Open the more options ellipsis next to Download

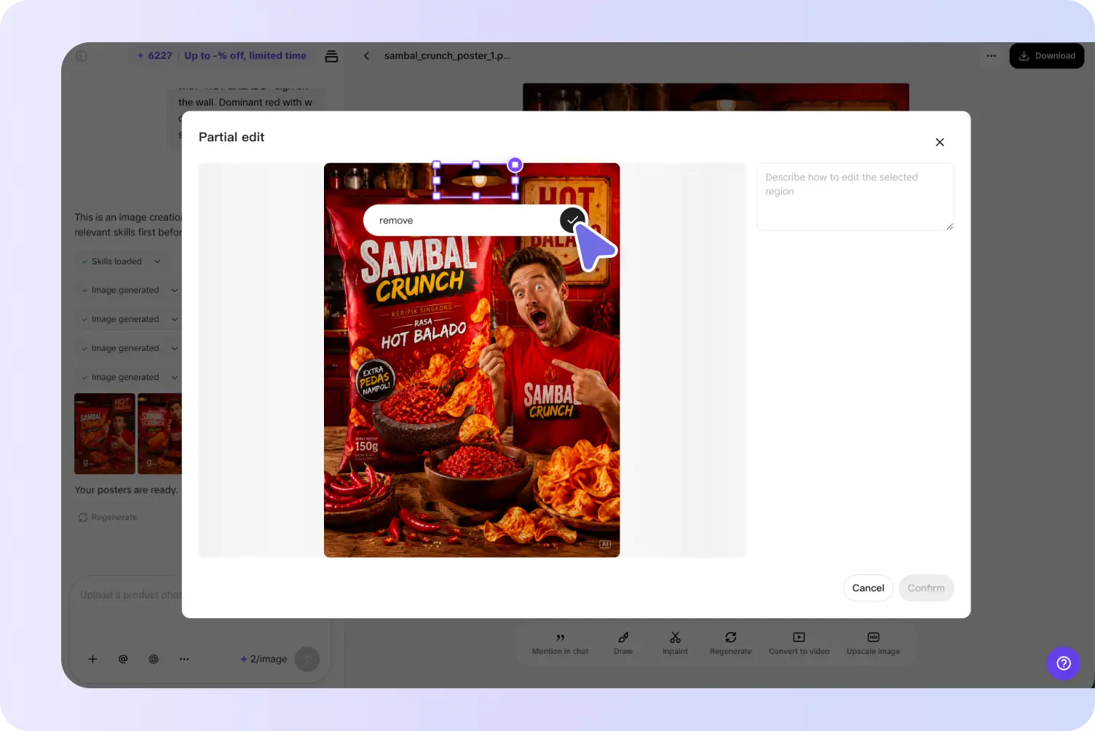coord(991,55)
